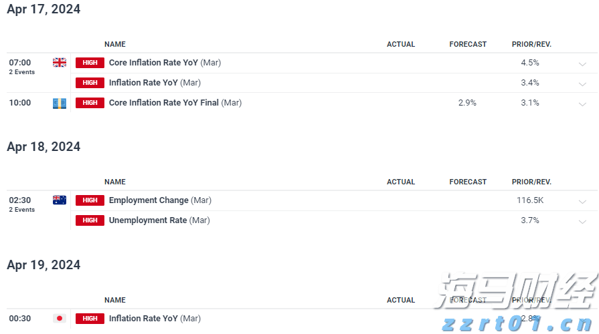Click the UK flag icon

60,63
